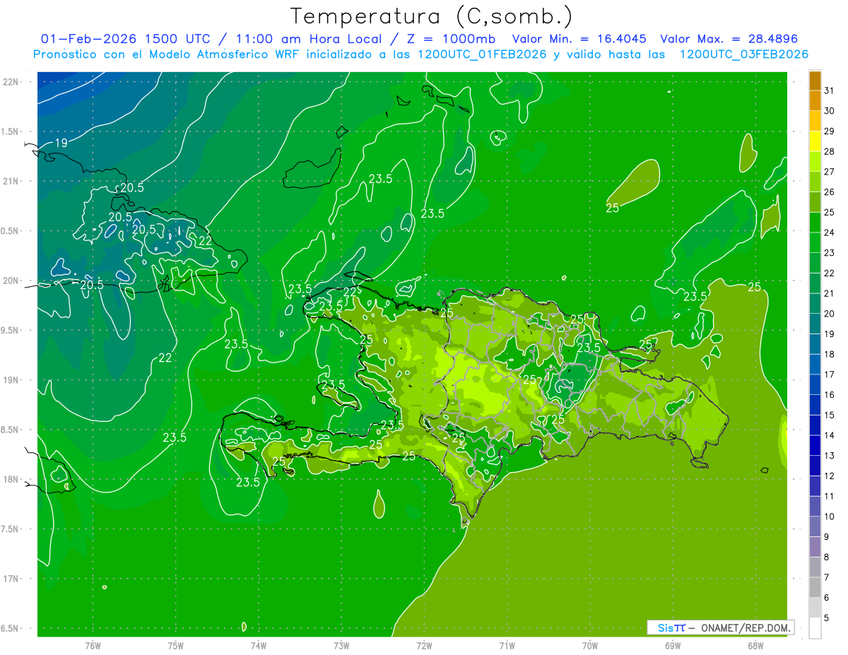This screenshot has height=655, width=848.
Task: Click longitude axis label "73W"
Action: [341, 647]
